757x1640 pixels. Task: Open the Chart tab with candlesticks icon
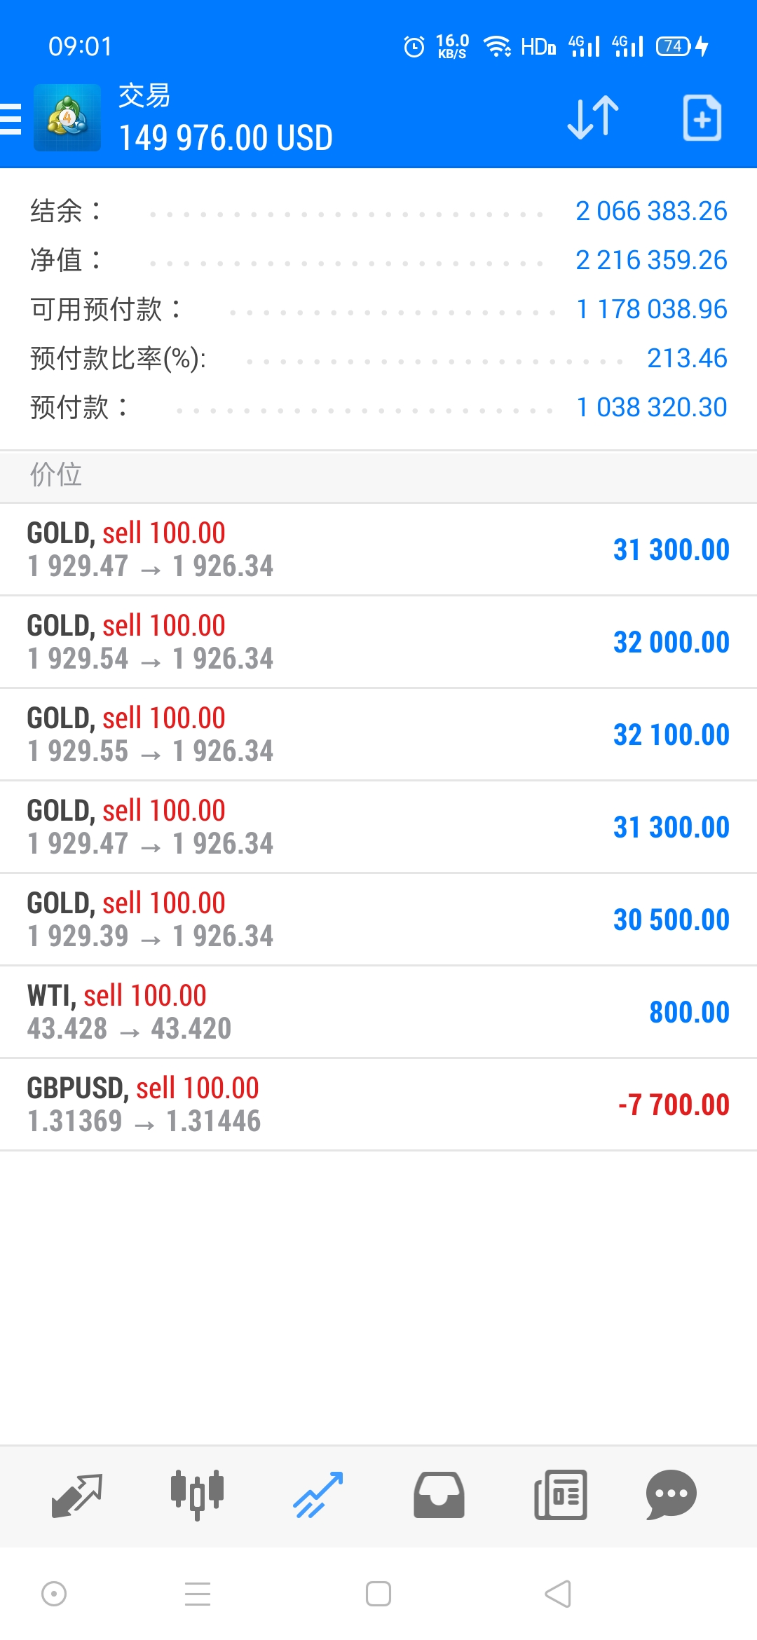[198, 1496]
